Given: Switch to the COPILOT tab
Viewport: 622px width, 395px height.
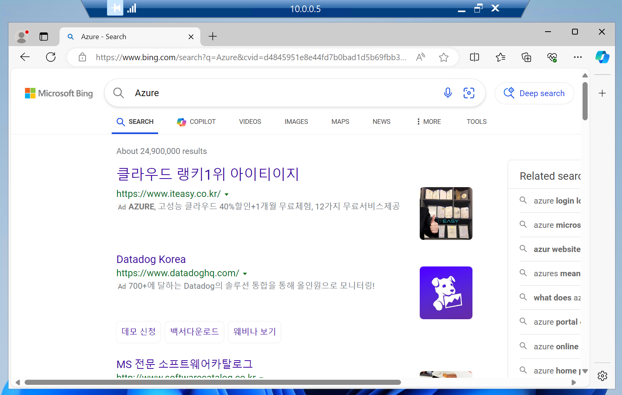Looking at the screenshot, I should pos(196,122).
